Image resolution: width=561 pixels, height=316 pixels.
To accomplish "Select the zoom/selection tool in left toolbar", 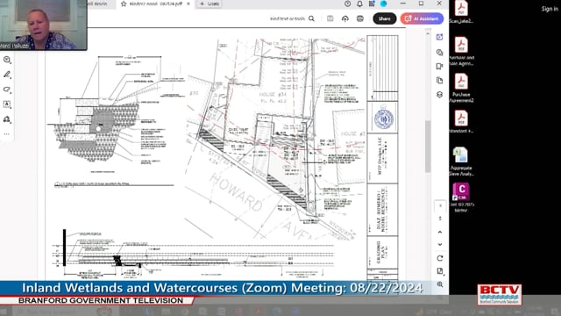I will coord(7,60).
